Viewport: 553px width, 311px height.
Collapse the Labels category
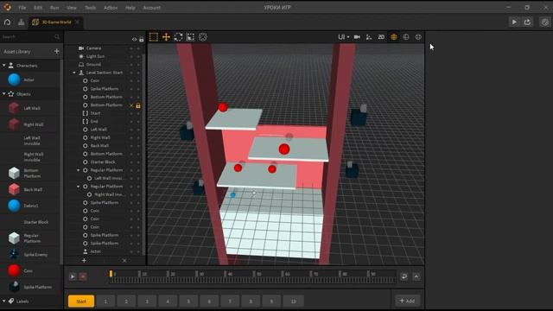(x=3, y=301)
